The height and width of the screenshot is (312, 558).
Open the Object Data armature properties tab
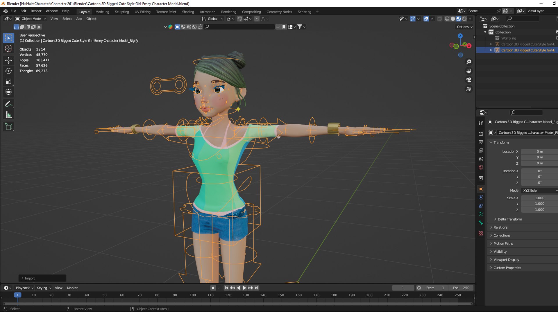pyautogui.click(x=481, y=214)
